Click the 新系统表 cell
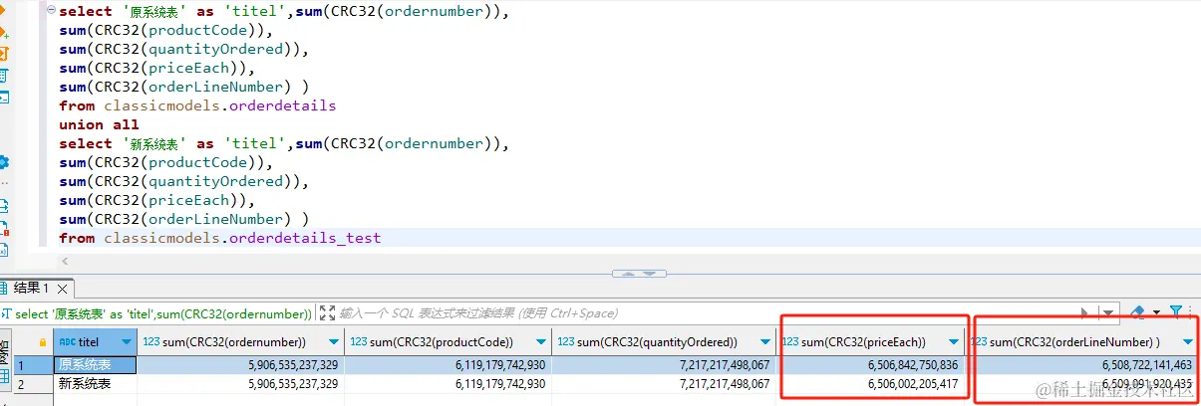1201x406 pixels. click(94, 383)
